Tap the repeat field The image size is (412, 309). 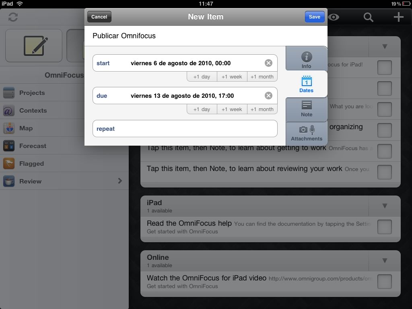click(185, 129)
